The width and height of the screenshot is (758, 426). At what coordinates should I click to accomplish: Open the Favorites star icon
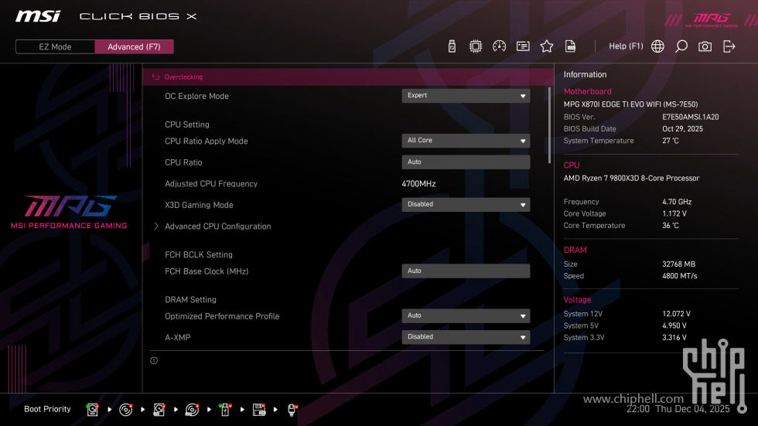(x=547, y=46)
